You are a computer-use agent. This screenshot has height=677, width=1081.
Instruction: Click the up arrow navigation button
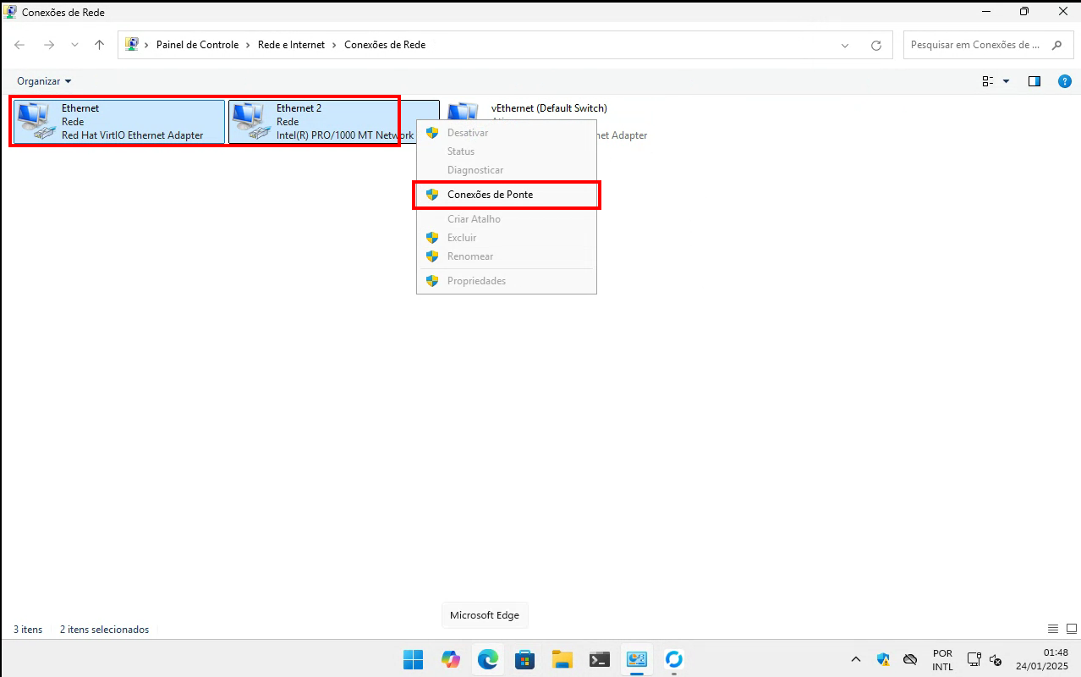(x=100, y=45)
